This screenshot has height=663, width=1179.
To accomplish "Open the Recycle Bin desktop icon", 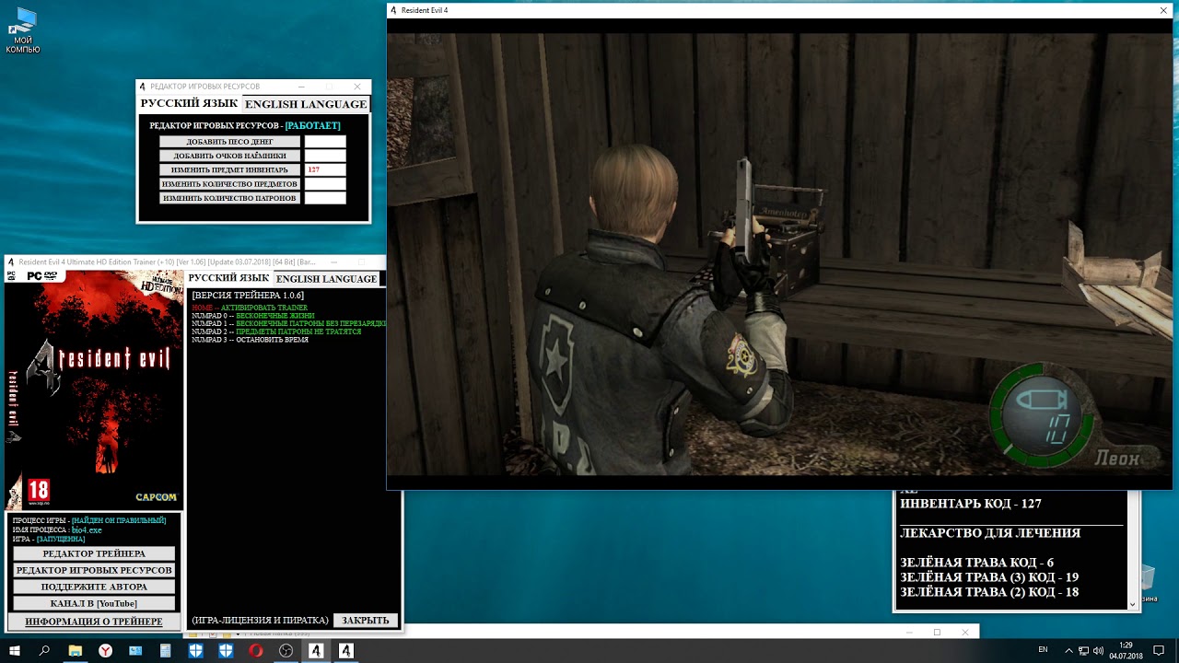I will 1150,583.
